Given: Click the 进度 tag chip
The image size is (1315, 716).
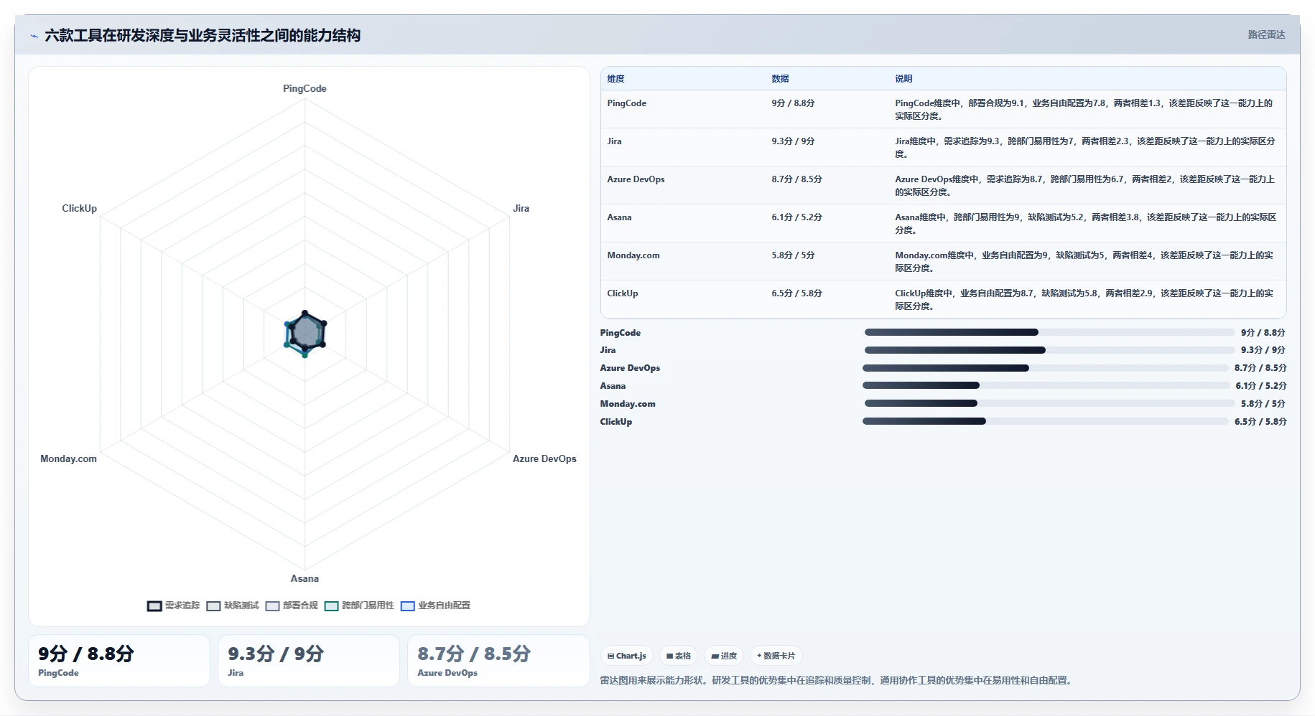Looking at the screenshot, I should (x=724, y=656).
